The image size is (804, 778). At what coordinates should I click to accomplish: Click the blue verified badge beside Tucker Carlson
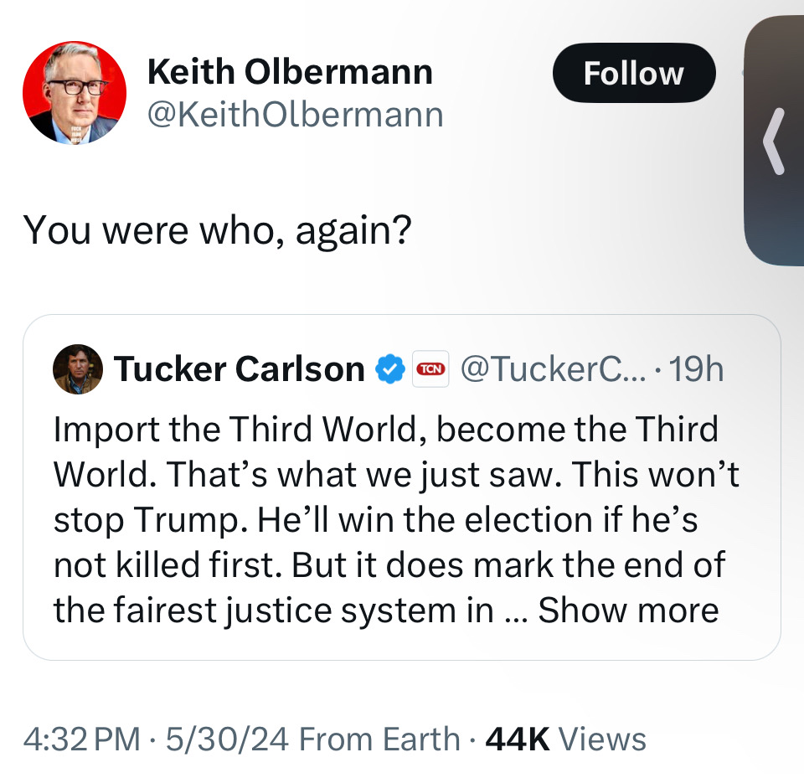390,368
